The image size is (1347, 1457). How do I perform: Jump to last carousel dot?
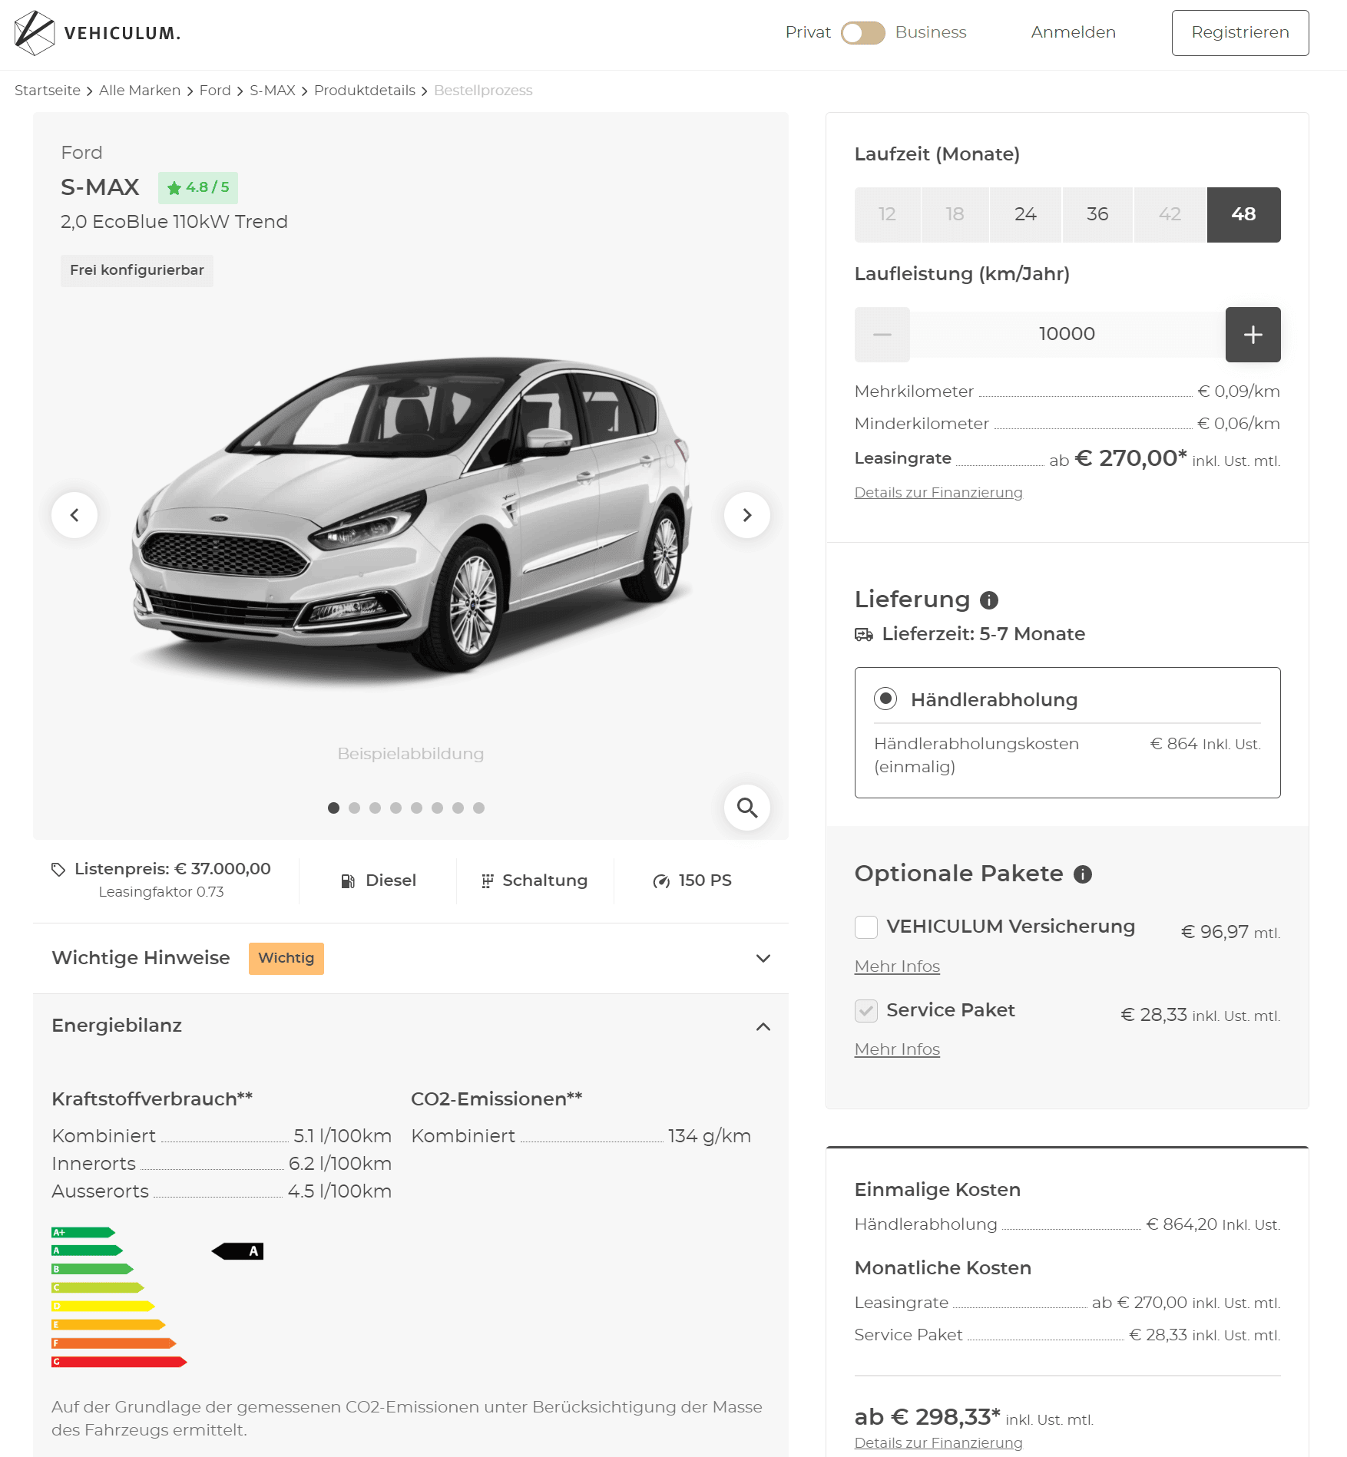coord(478,808)
